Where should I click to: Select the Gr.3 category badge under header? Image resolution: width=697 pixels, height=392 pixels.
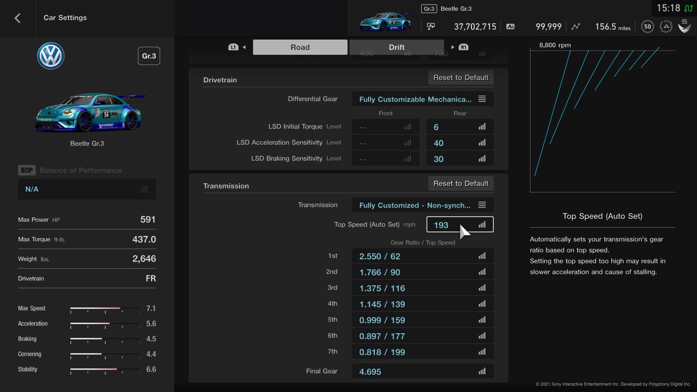149,56
